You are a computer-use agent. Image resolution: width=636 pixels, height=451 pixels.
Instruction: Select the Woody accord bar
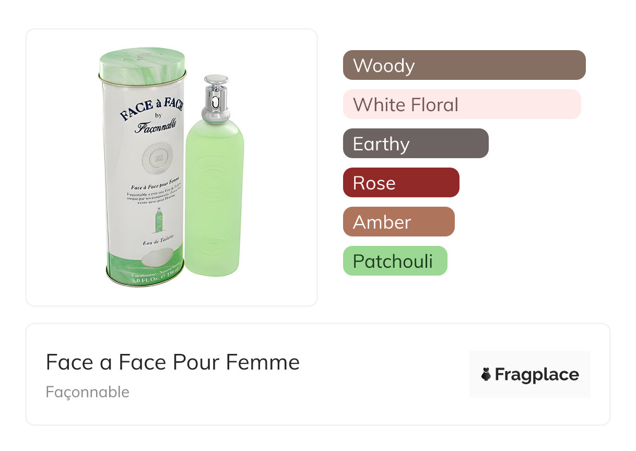tap(464, 65)
